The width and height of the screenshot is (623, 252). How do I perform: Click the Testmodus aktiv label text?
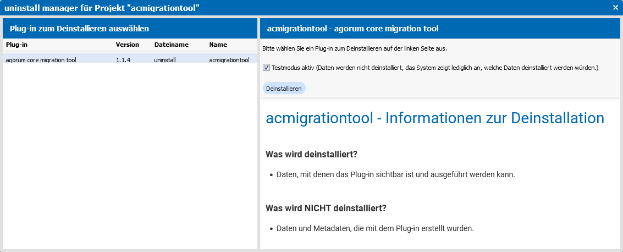tap(435, 68)
